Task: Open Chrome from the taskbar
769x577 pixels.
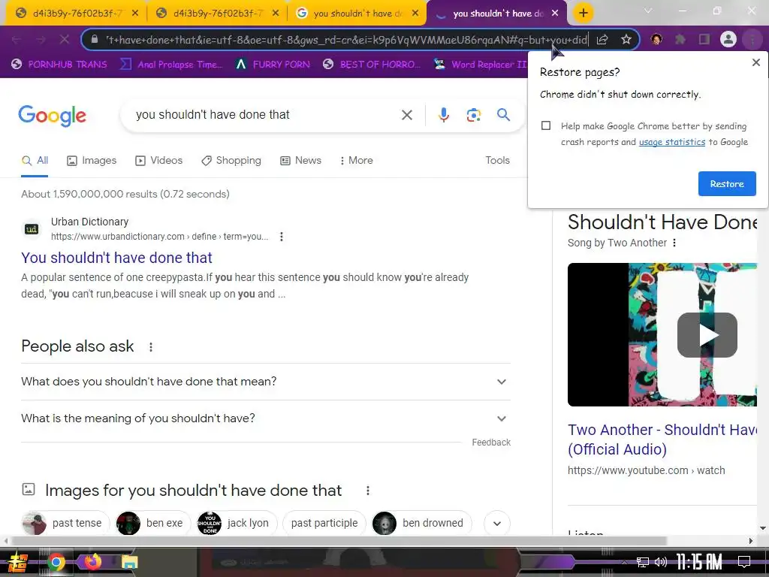Action: tap(56, 562)
